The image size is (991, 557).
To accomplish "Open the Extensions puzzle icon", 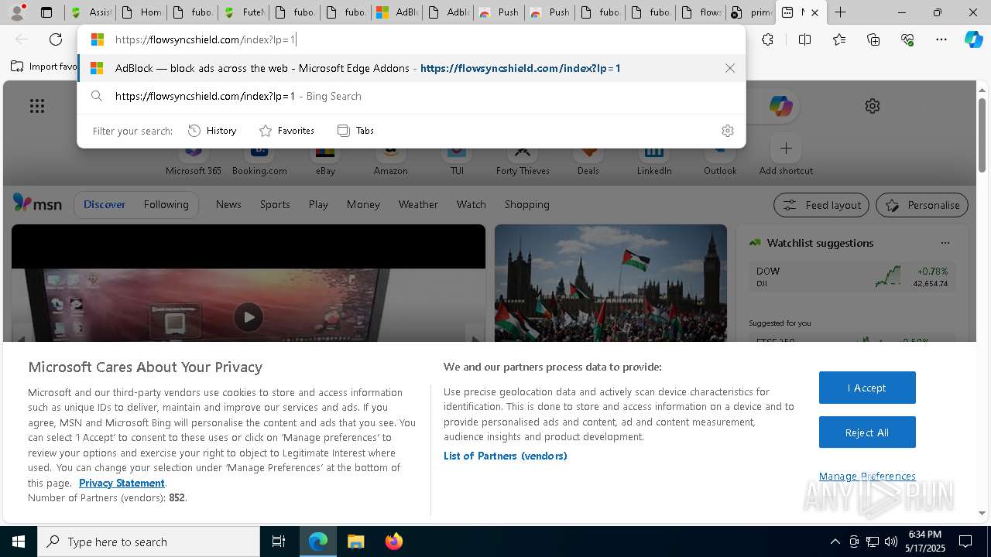I will click(x=767, y=39).
